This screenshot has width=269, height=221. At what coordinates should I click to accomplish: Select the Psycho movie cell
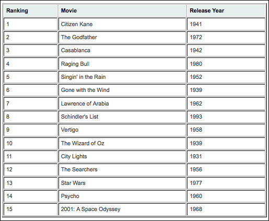(x=122, y=196)
